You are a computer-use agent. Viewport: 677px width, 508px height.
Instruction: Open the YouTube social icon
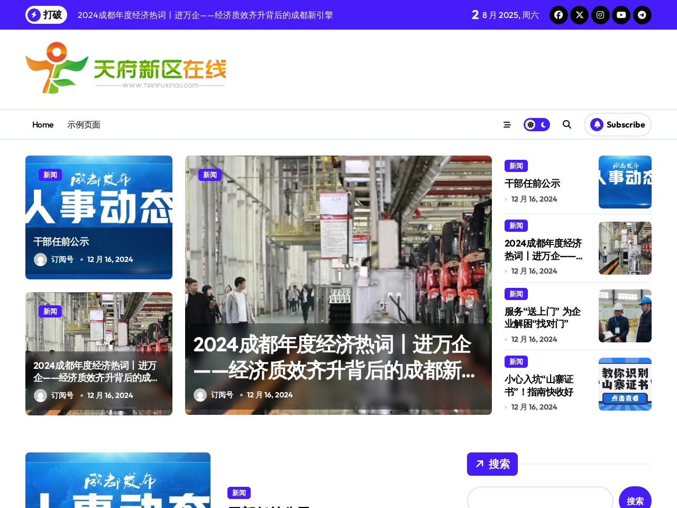621,15
